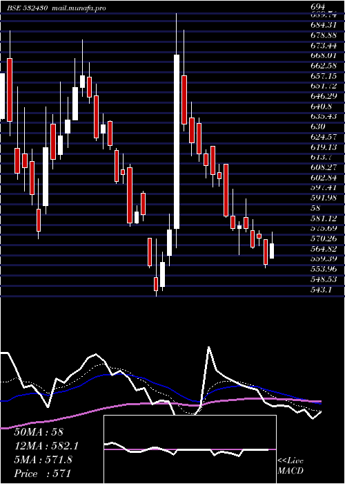Click the 635.43 price axis label
This screenshot has height=484, width=345.
click(324, 116)
